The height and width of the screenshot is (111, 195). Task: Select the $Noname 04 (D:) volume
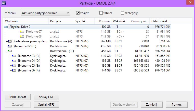point(29,61)
